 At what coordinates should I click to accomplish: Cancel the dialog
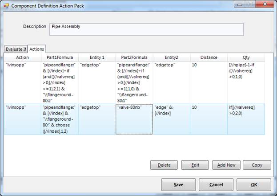coord(216,184)
